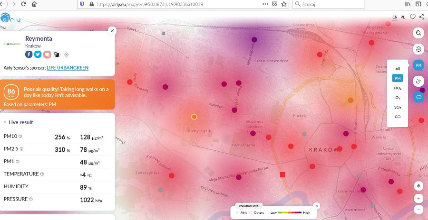The width and height of the screenshot is (428, 220).
Task: Open favorites heart icon
Action: pyautogui.click(x=413, y=17)
